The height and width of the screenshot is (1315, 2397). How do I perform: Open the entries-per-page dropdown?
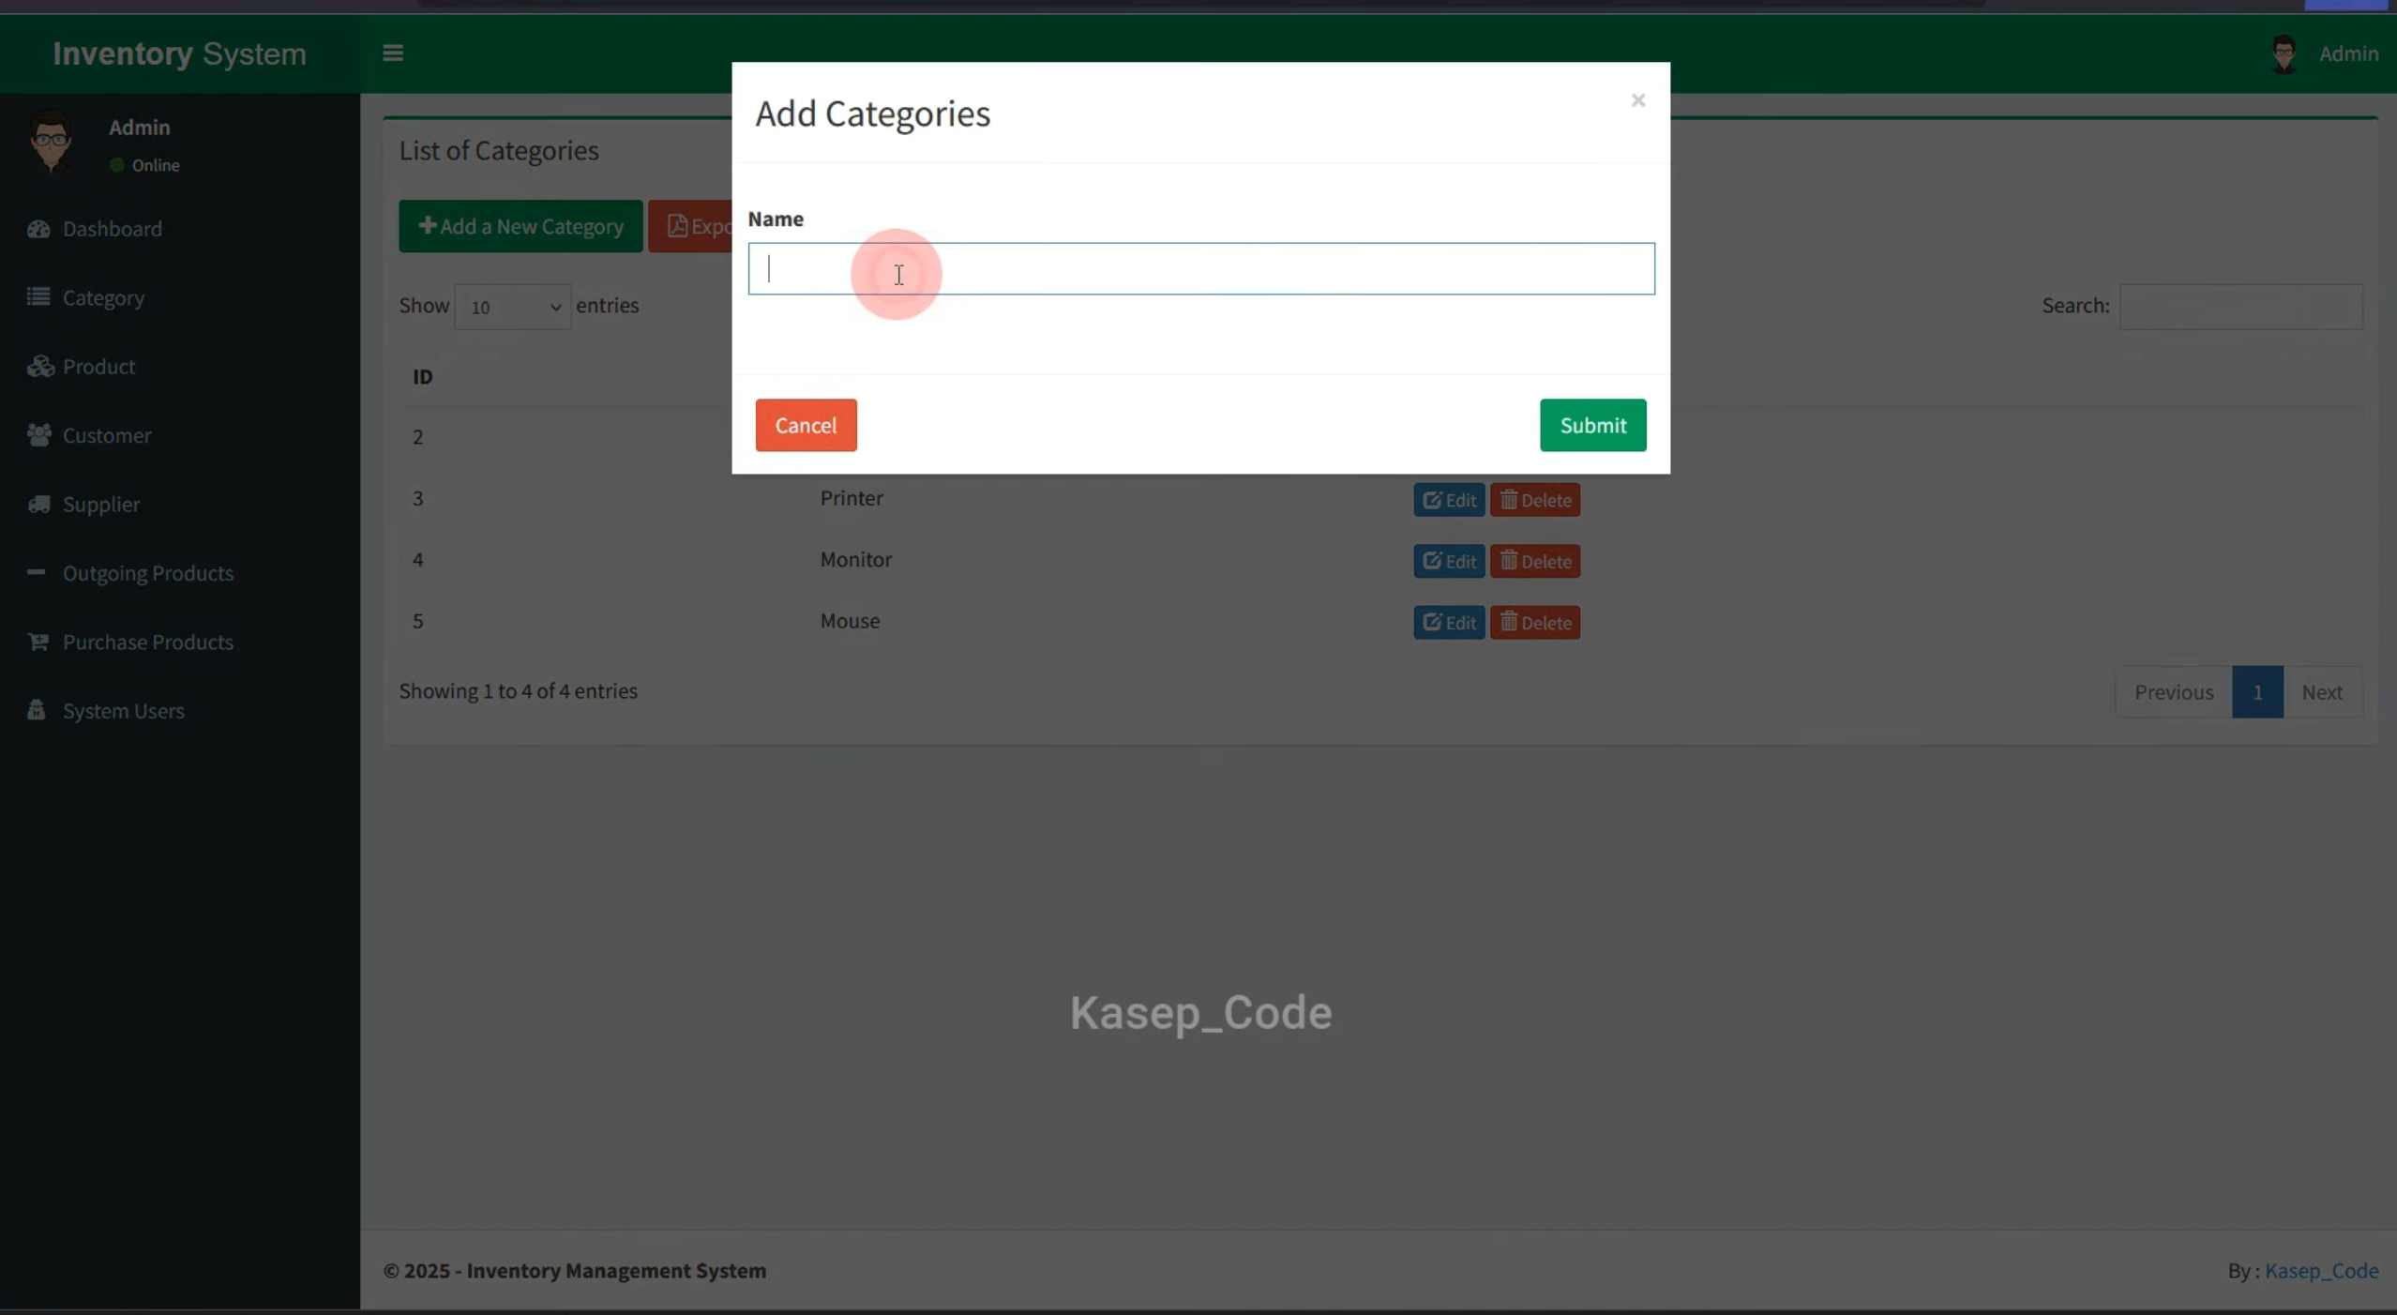[x=513, y=307]
